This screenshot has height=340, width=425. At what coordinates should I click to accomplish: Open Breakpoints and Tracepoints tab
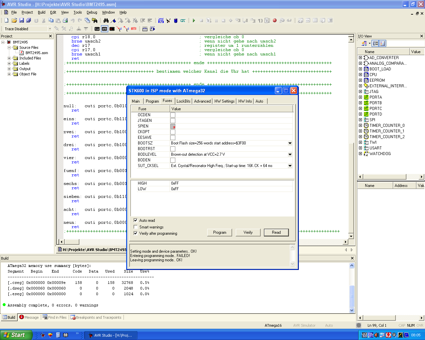[x=96, y=317]
